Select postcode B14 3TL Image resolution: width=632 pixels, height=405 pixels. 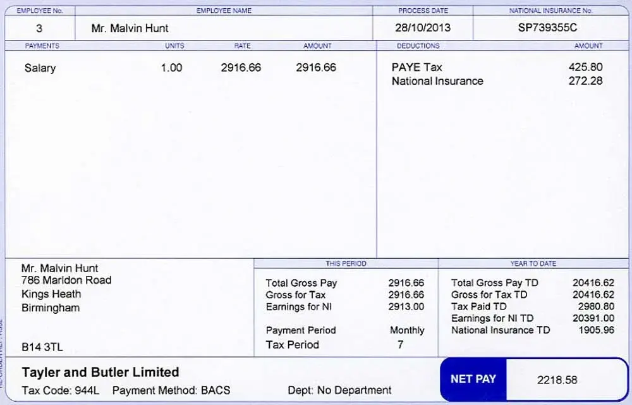[x=42, y=347]
